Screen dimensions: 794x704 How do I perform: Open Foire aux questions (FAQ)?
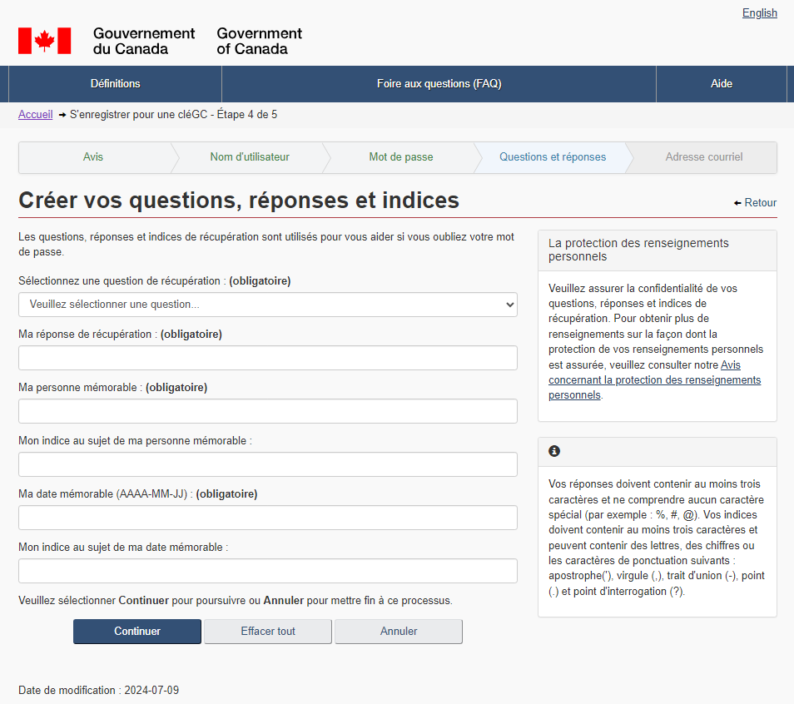(439, 83)
